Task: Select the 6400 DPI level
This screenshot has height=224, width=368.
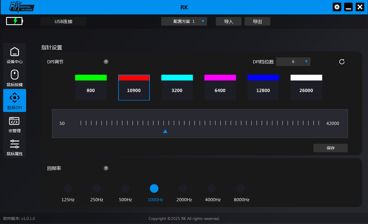Action: [220, 90]
